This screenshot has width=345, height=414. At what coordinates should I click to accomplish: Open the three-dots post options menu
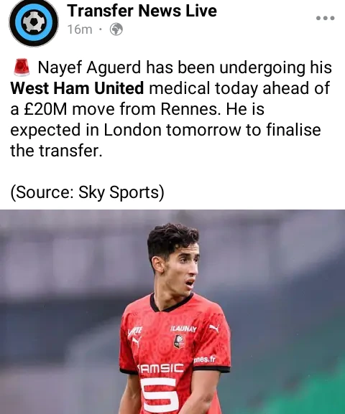[x=326, y=18]
